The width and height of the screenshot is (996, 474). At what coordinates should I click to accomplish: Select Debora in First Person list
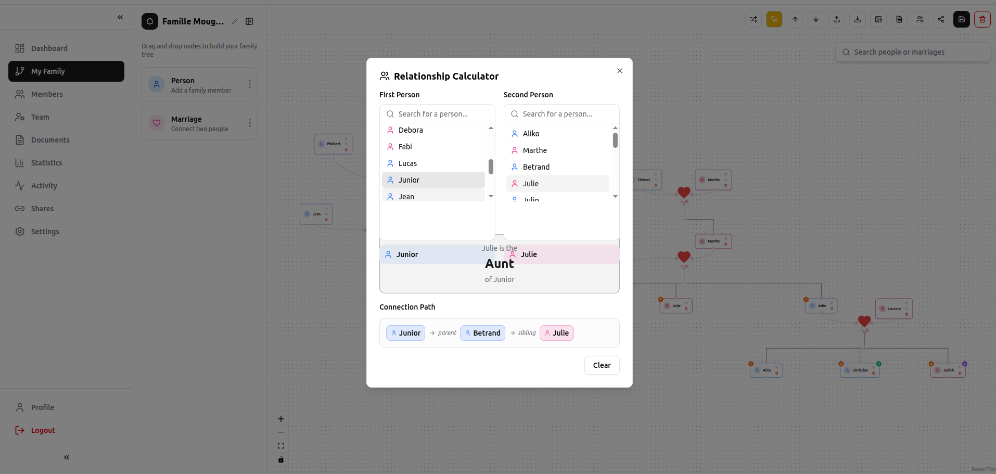433,130
